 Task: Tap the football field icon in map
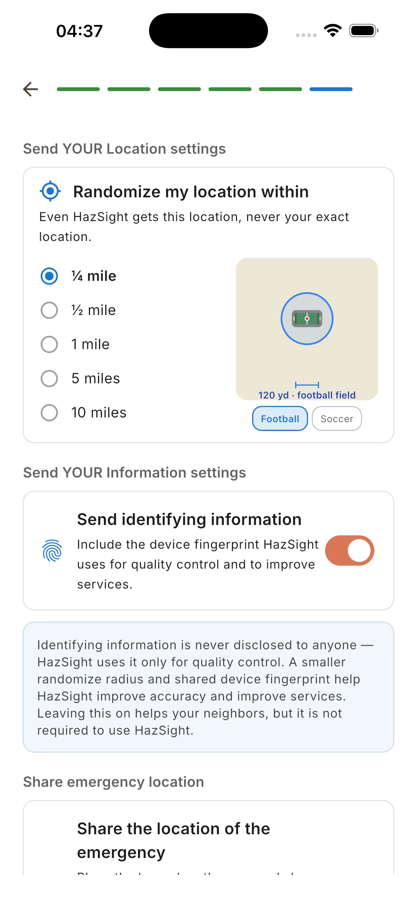(x=307, y=319)
